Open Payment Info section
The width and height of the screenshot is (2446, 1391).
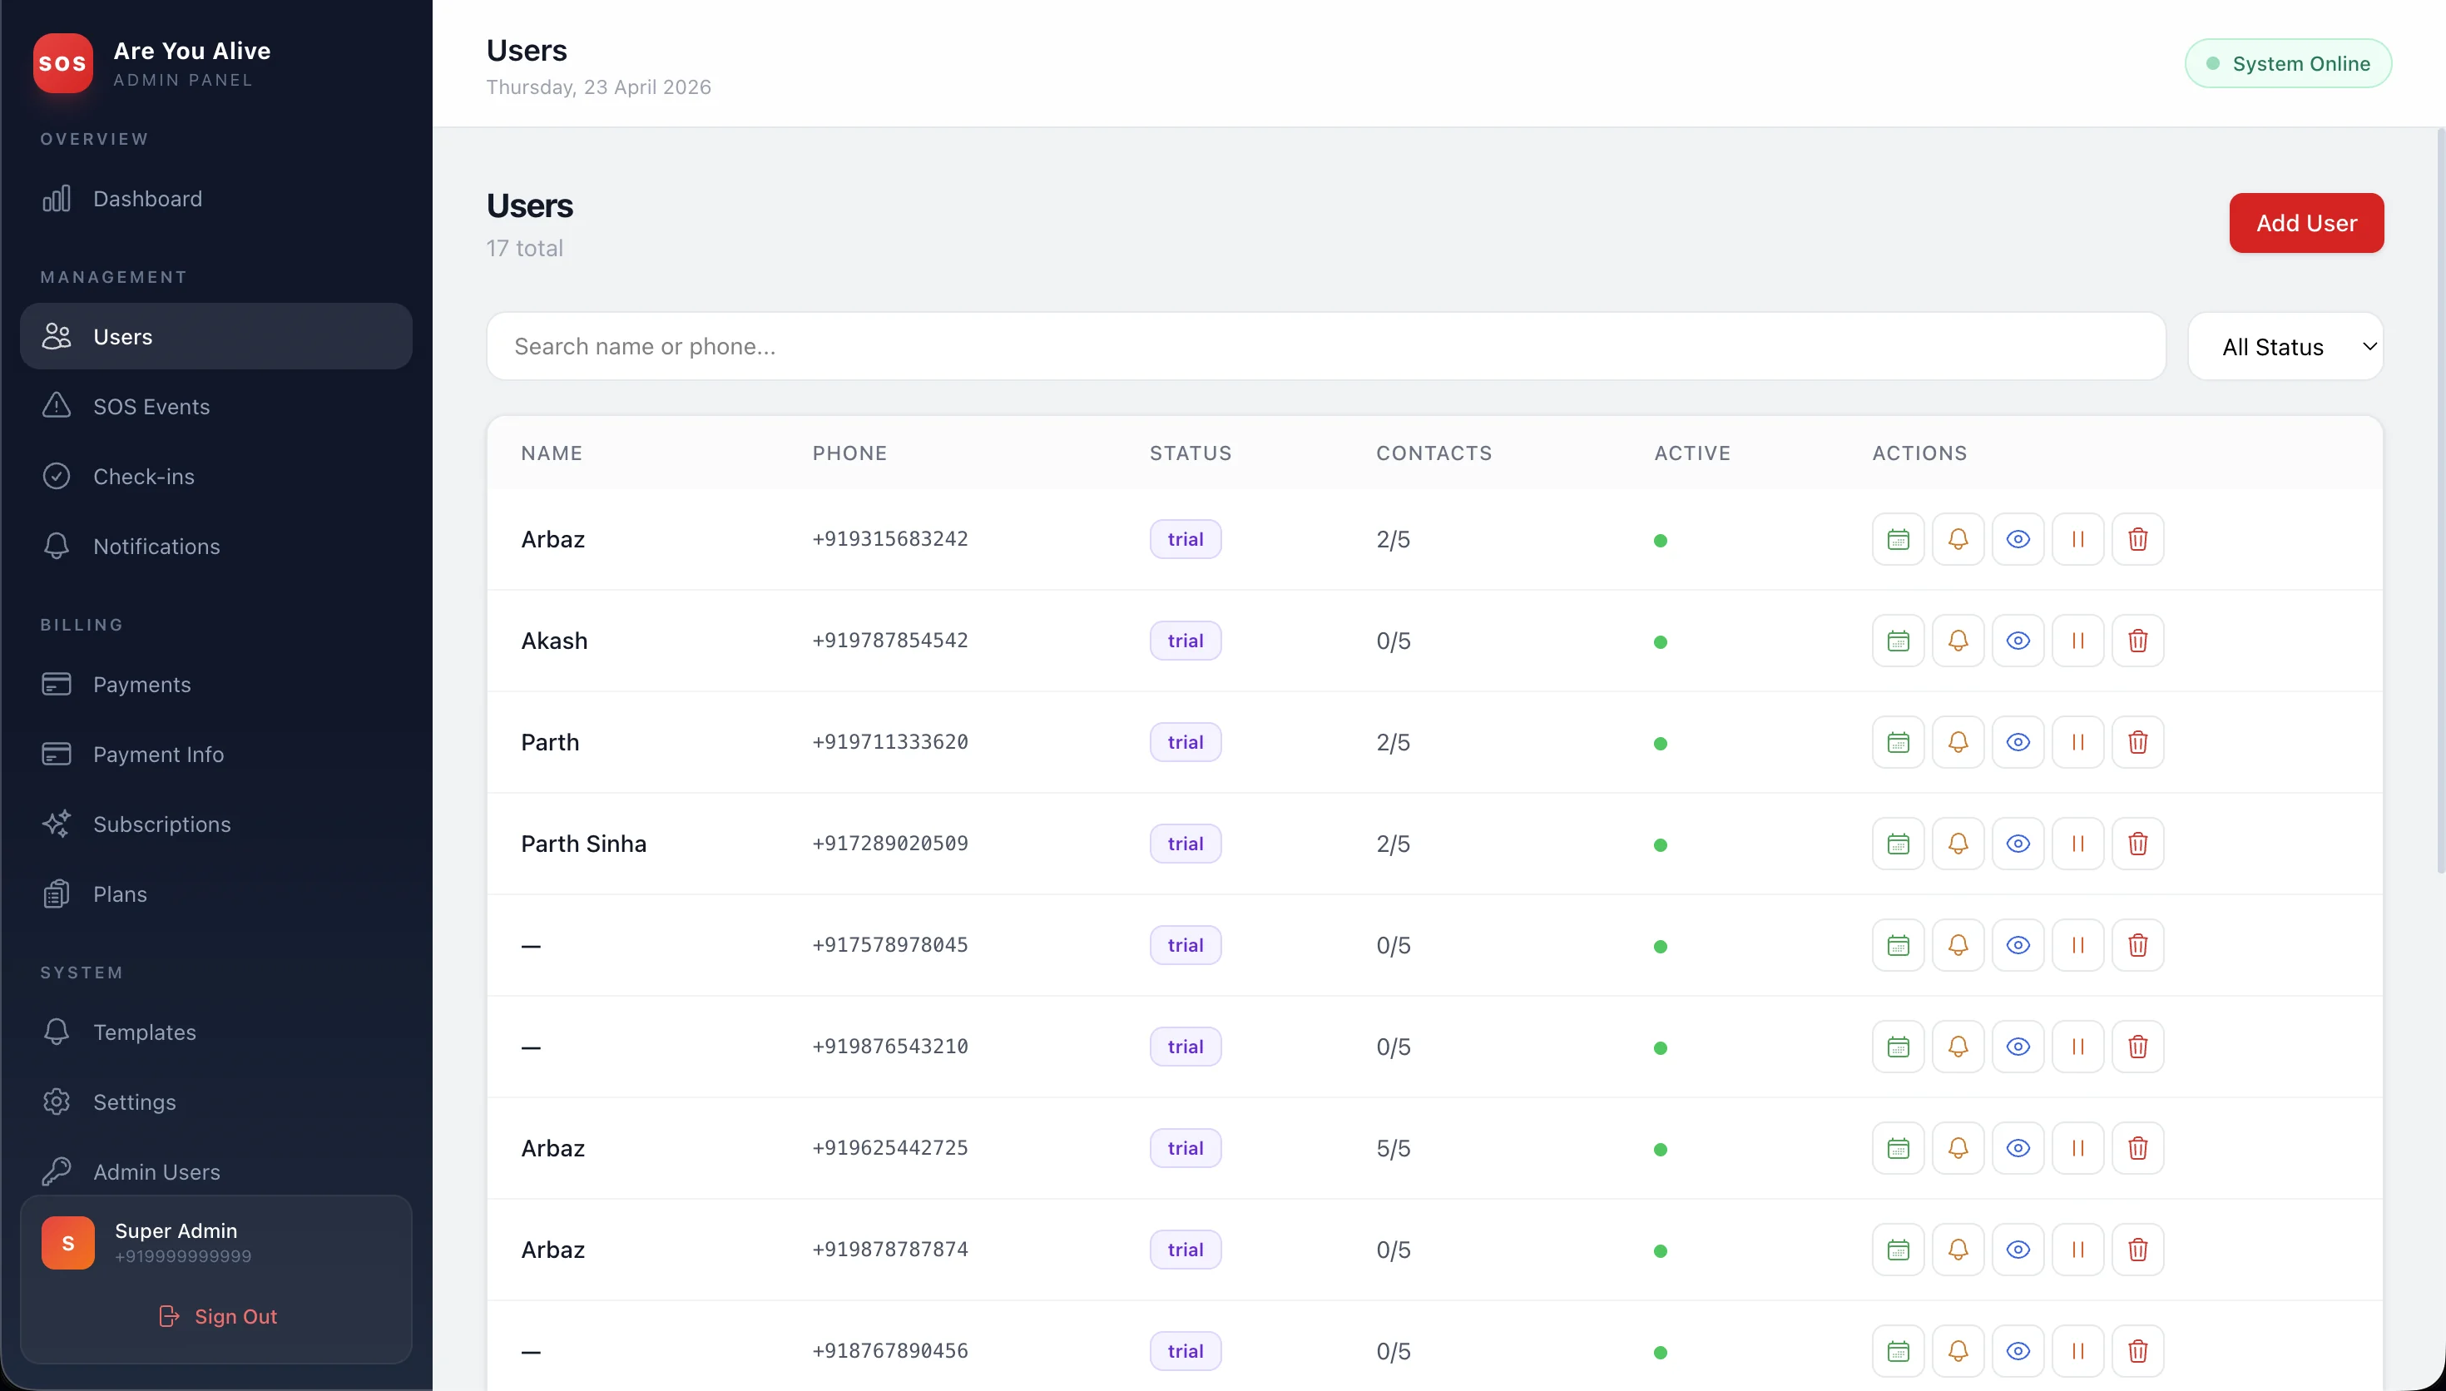pos(159,755)
